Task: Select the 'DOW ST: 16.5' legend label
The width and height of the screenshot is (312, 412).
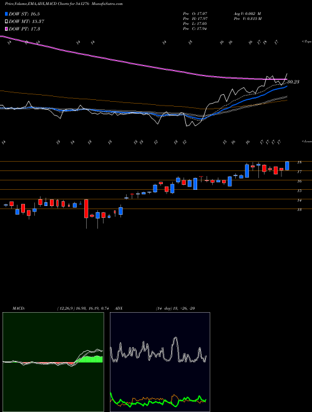Action: coord(24,14)
